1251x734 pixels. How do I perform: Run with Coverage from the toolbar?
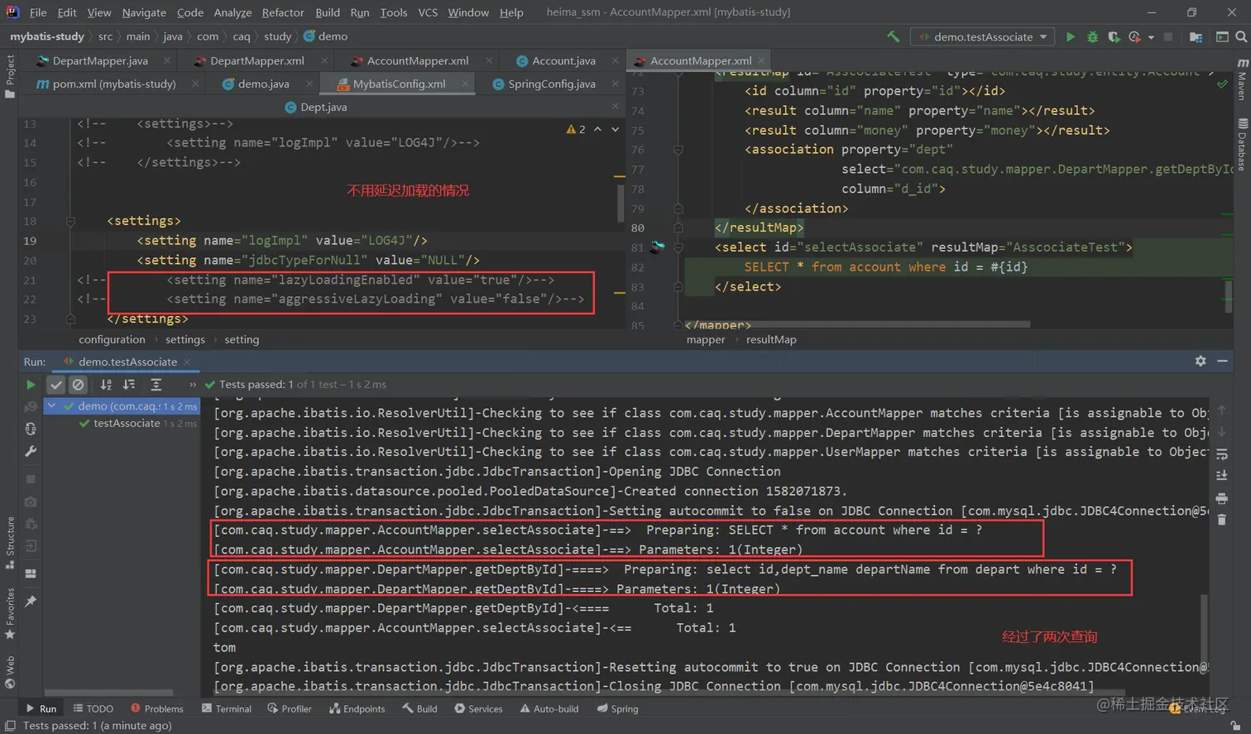[x=1114, y=36]
